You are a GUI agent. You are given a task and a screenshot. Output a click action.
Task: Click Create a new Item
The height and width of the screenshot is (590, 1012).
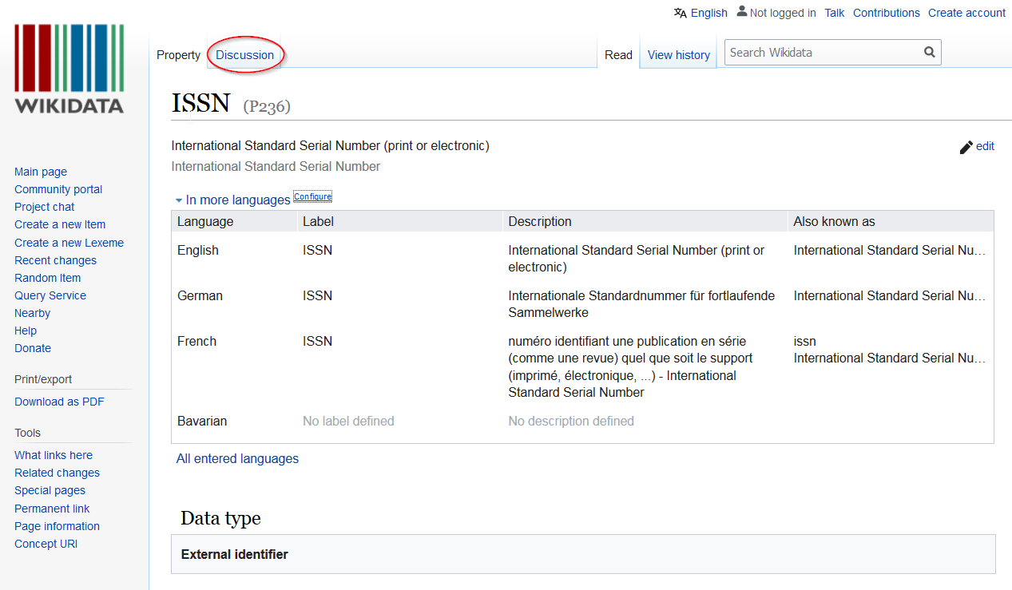60,224
